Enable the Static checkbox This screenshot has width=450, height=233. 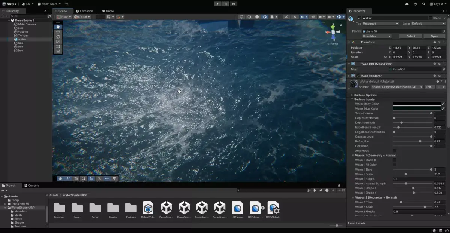[430, 18]
